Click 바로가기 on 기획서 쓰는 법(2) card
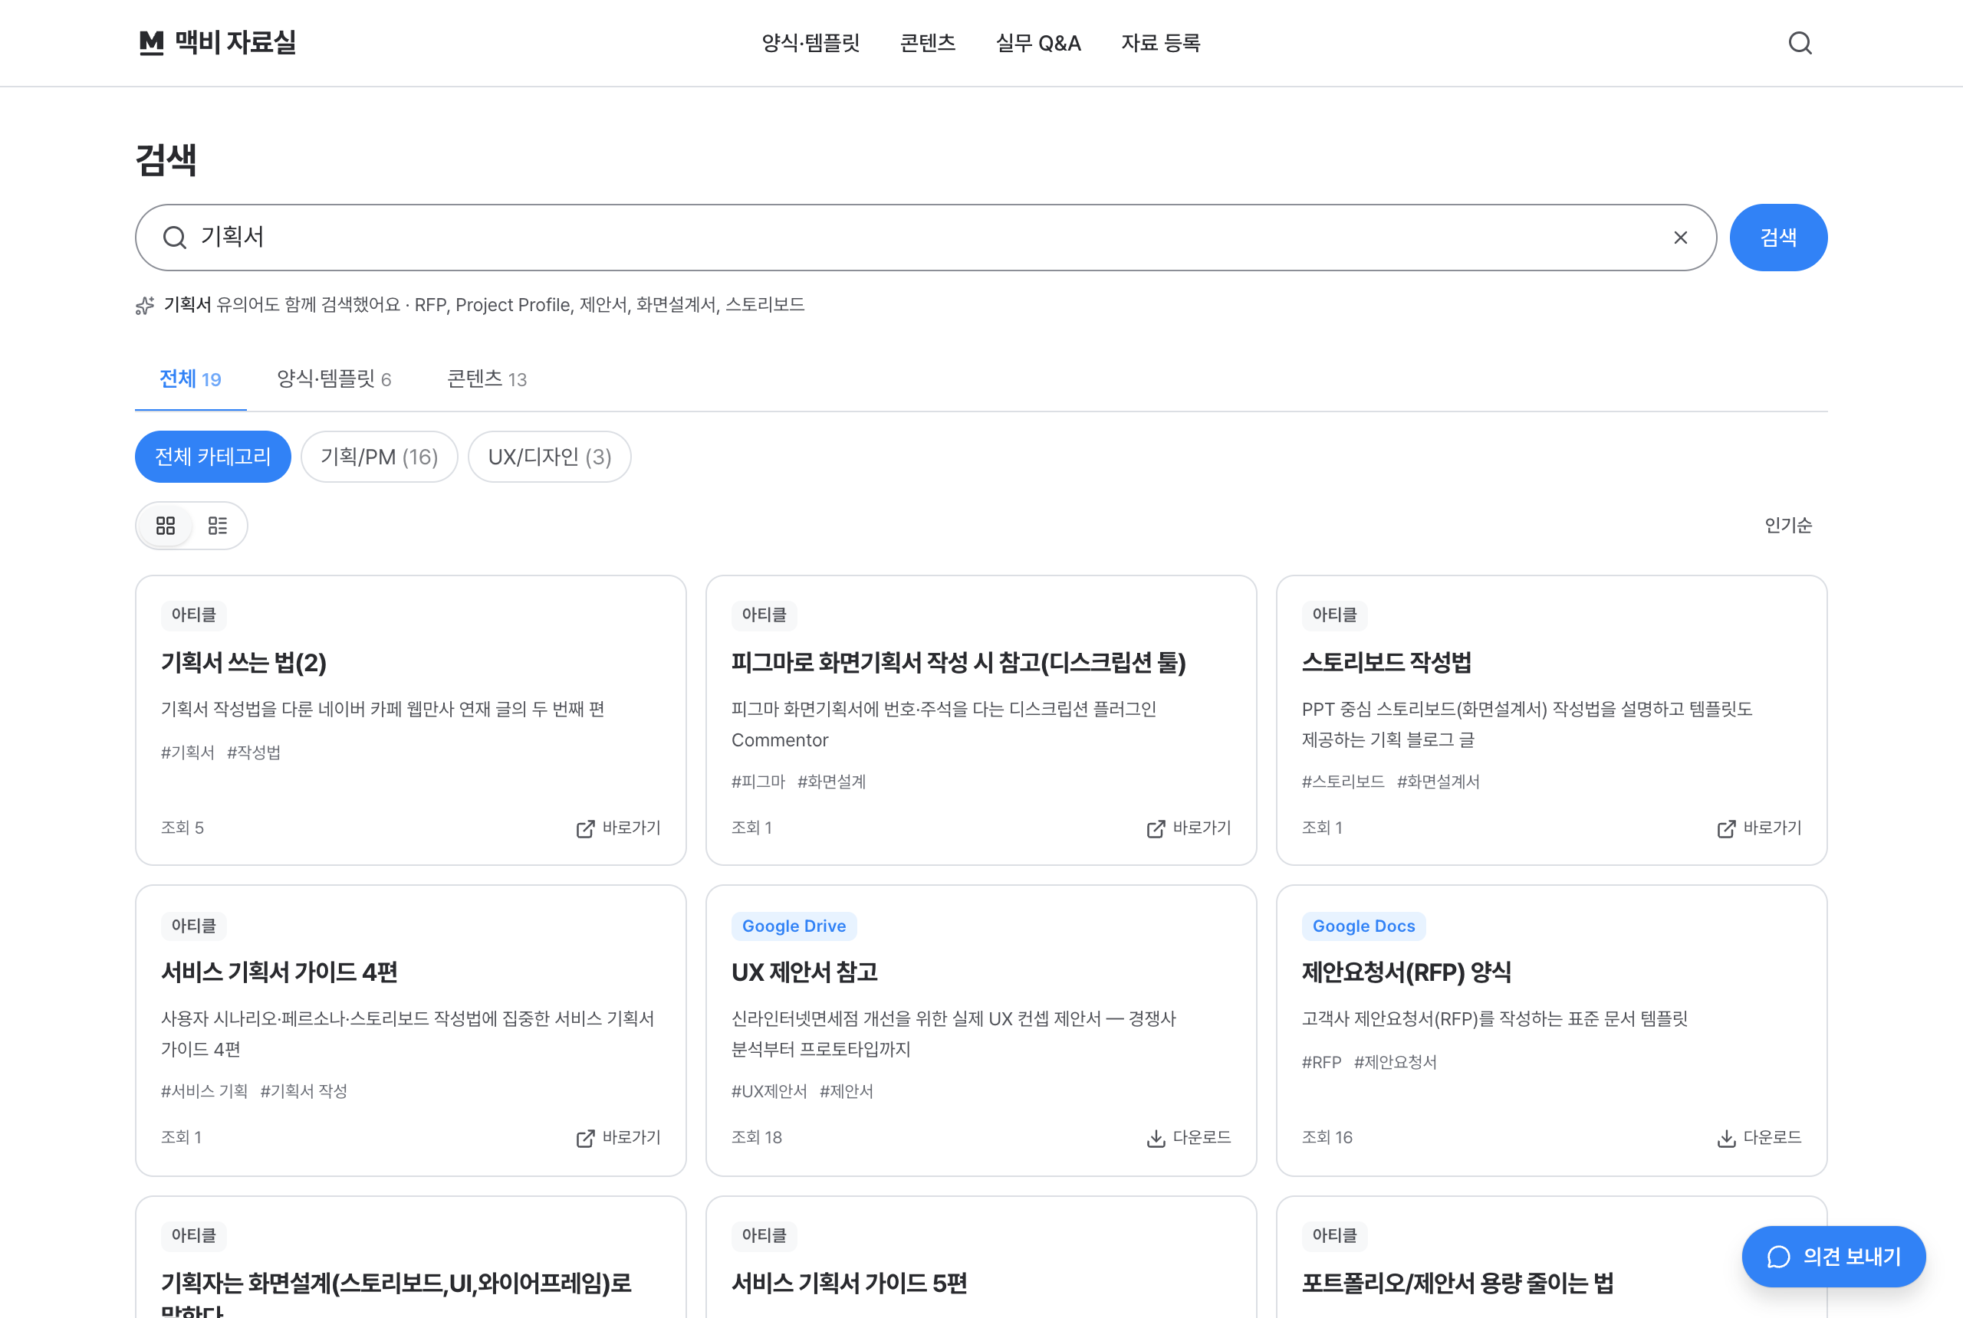Screen dimensions: 1963x1318 [x=618, y=828]
